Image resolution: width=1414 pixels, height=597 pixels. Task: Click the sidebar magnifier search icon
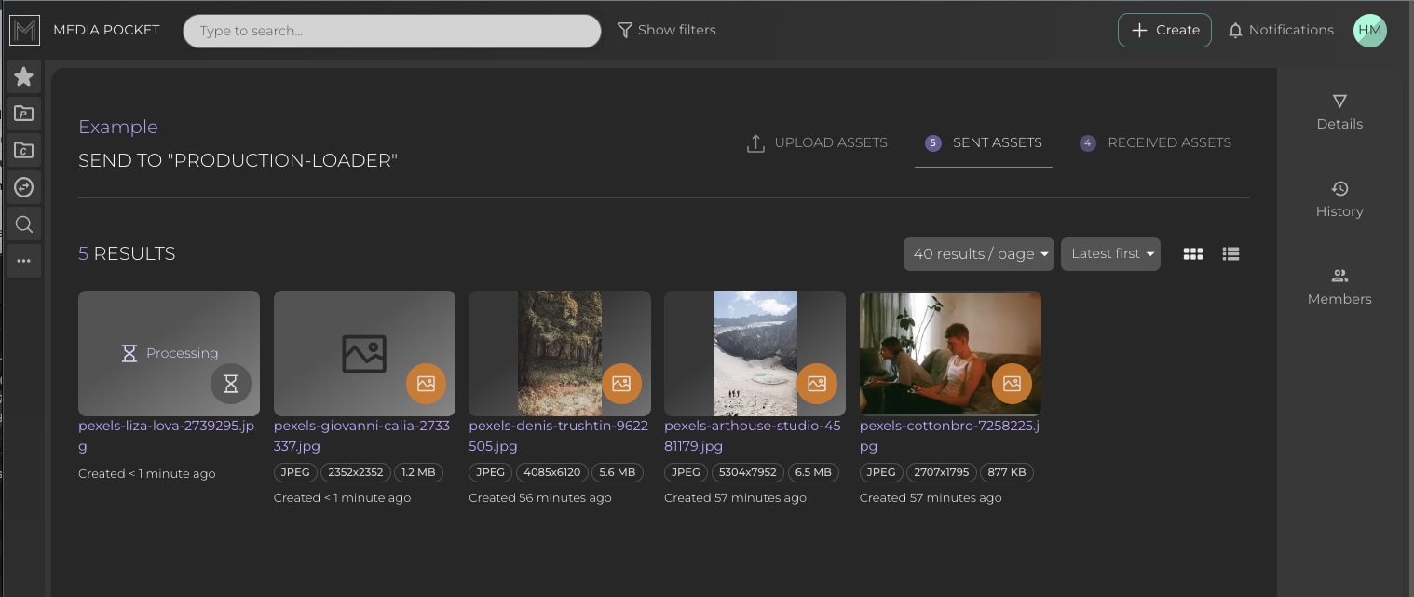(x=24, y=224)
